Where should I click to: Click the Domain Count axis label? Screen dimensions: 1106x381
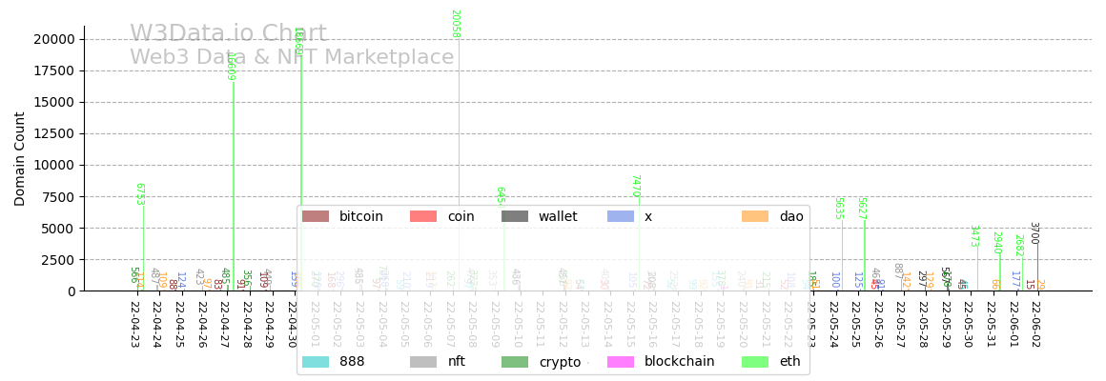pyautogui.click(x=20, y=158)
